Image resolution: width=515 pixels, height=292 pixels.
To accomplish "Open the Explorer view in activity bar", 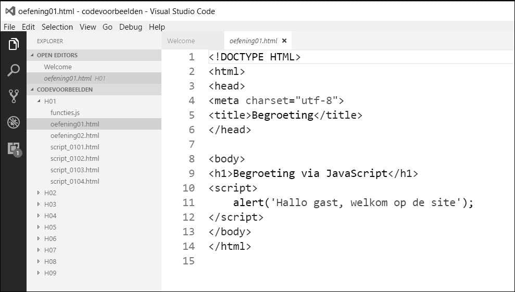I will point(14,44).
